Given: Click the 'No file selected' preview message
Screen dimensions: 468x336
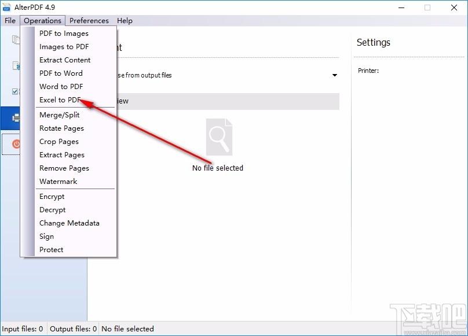Looking at the screenshot, I should 218,168.
